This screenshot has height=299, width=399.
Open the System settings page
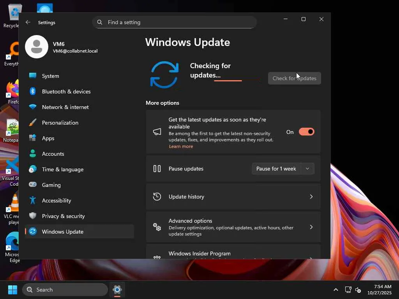pos(79,76)
